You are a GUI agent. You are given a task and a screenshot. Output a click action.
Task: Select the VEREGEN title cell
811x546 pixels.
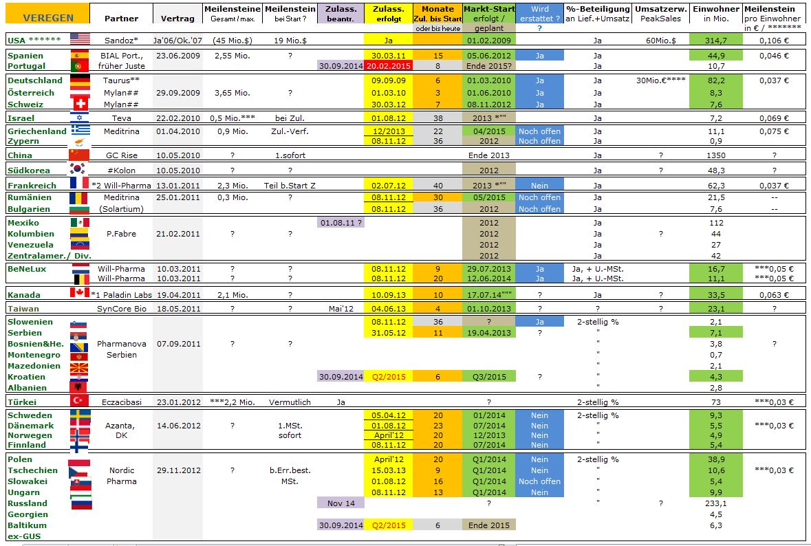(47, 14)
